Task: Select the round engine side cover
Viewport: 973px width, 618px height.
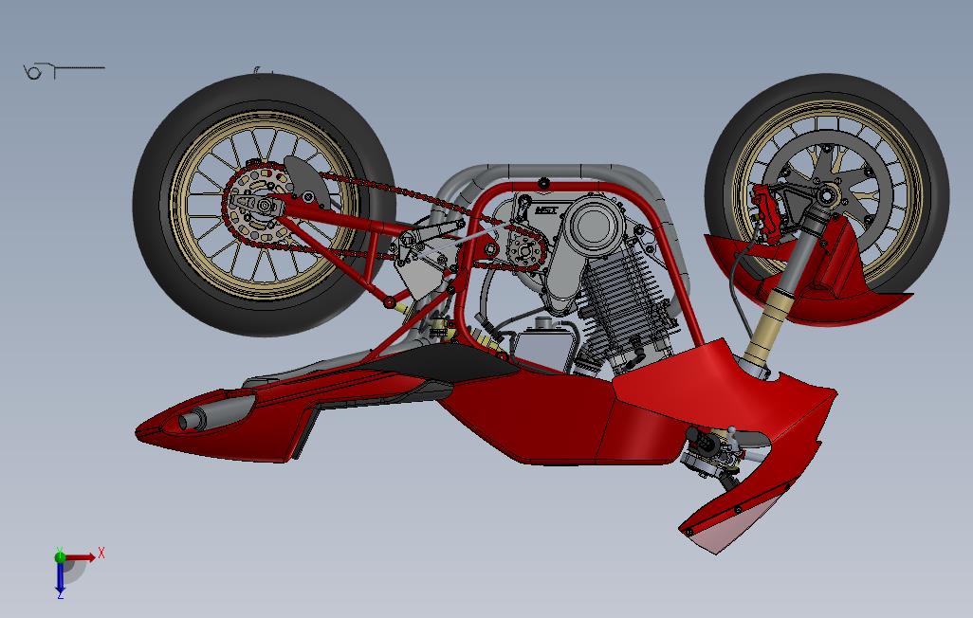Action: (594, 225)
